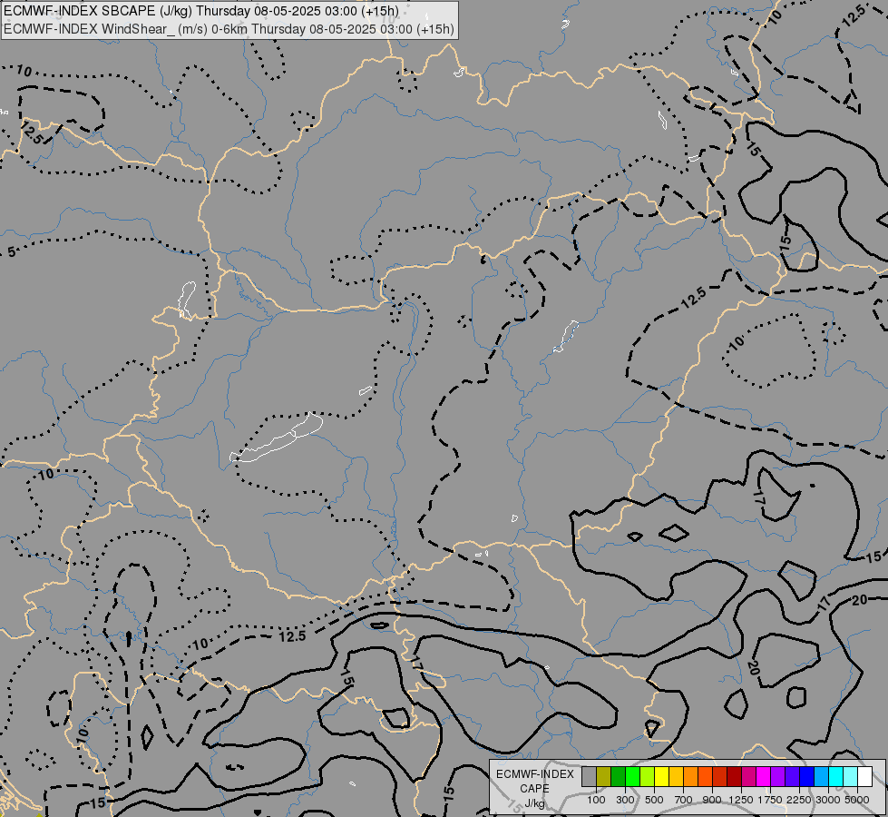
Task: Click the legend value "1750"
Action: [770, 800]
